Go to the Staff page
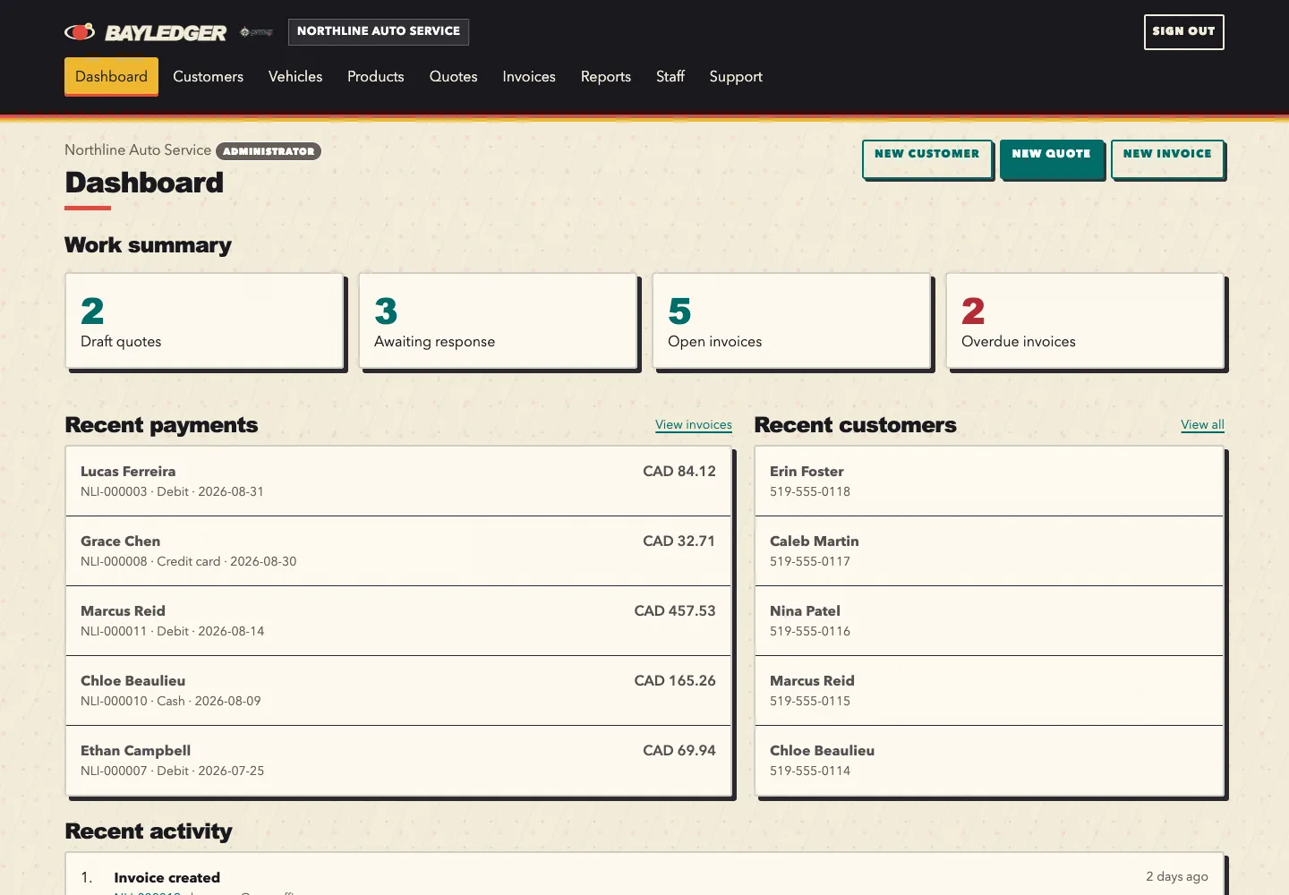1289x895 pixels. [x=670, y=77]
